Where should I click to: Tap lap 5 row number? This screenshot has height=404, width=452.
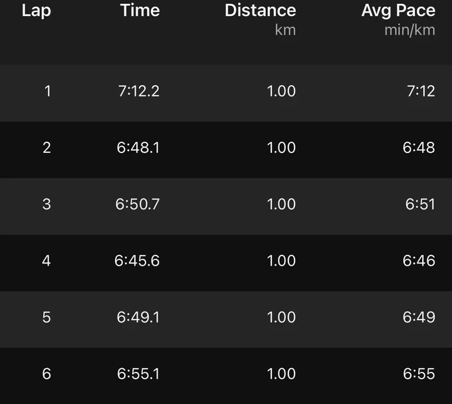click(x=47, y=317)
